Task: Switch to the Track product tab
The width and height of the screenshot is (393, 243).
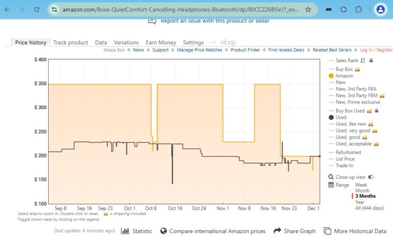Action: 70,43
